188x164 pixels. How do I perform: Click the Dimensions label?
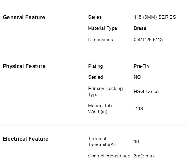(100, 39)
